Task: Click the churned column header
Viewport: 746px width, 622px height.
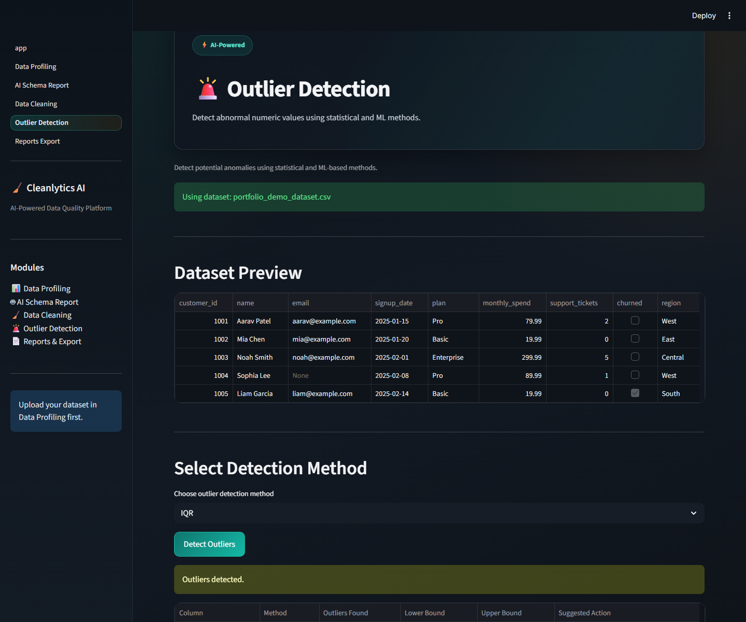Action: pos(635,303)
